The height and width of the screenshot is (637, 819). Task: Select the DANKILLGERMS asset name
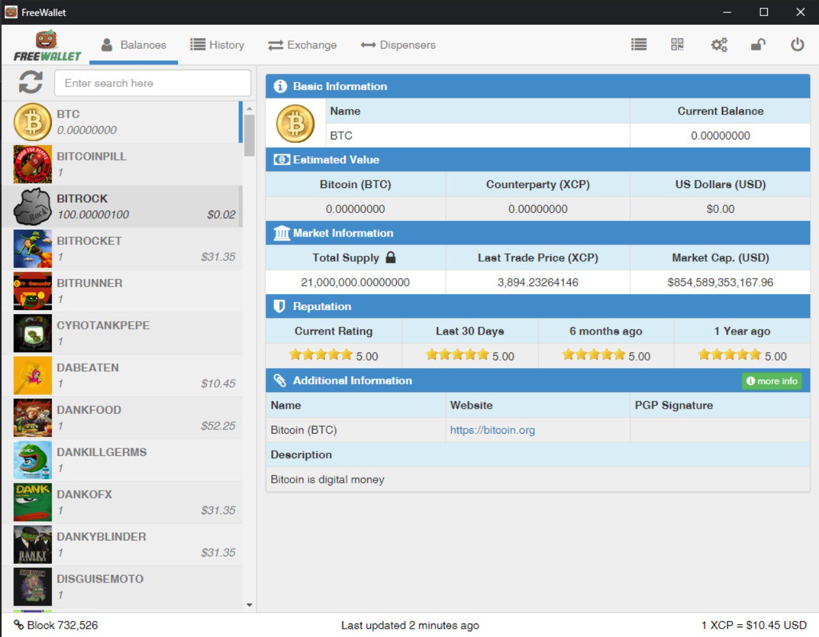point(102,452)
